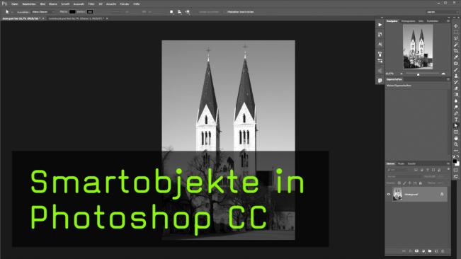Select the Horizontal Type tool
The width and height of the screenshot is (461, 259).
[x=456, y=120]
